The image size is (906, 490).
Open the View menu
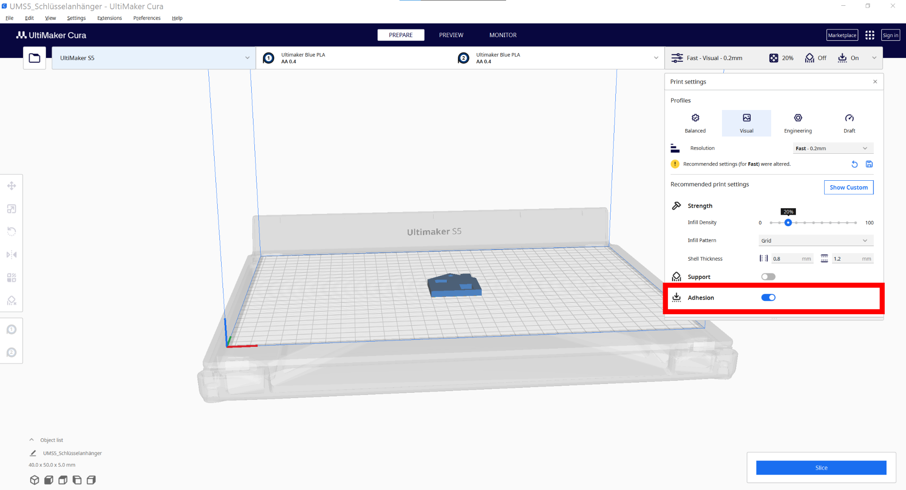pyautogui.click(x=50, y=18)
